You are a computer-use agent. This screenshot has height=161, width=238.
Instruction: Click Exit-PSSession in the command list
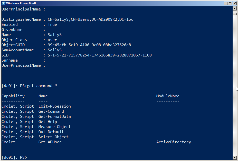[x=54, y=106]
